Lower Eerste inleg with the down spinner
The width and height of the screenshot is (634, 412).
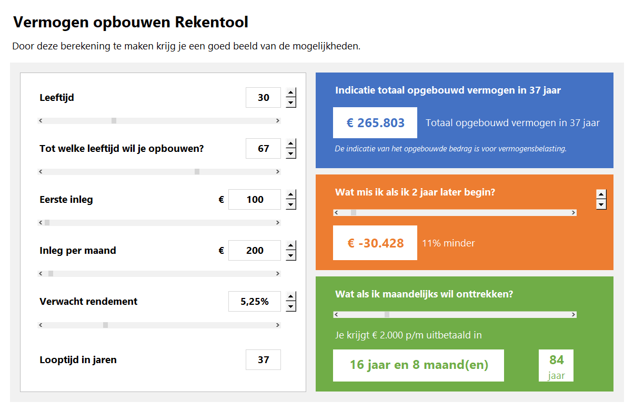point(291,205)
